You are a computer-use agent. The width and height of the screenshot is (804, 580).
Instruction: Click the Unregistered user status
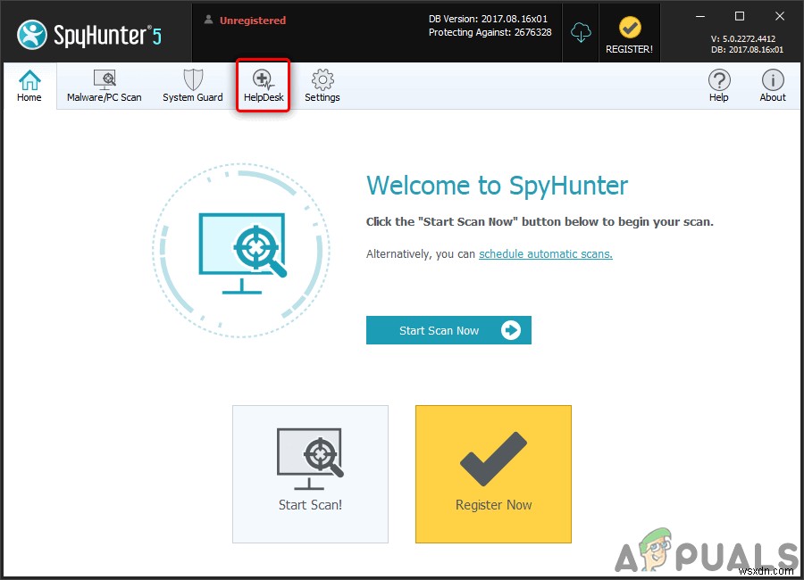pos(246,21)
